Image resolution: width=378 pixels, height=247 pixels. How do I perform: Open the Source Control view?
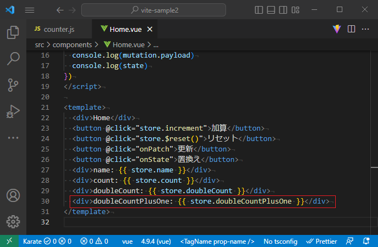(x=13, y=85)
